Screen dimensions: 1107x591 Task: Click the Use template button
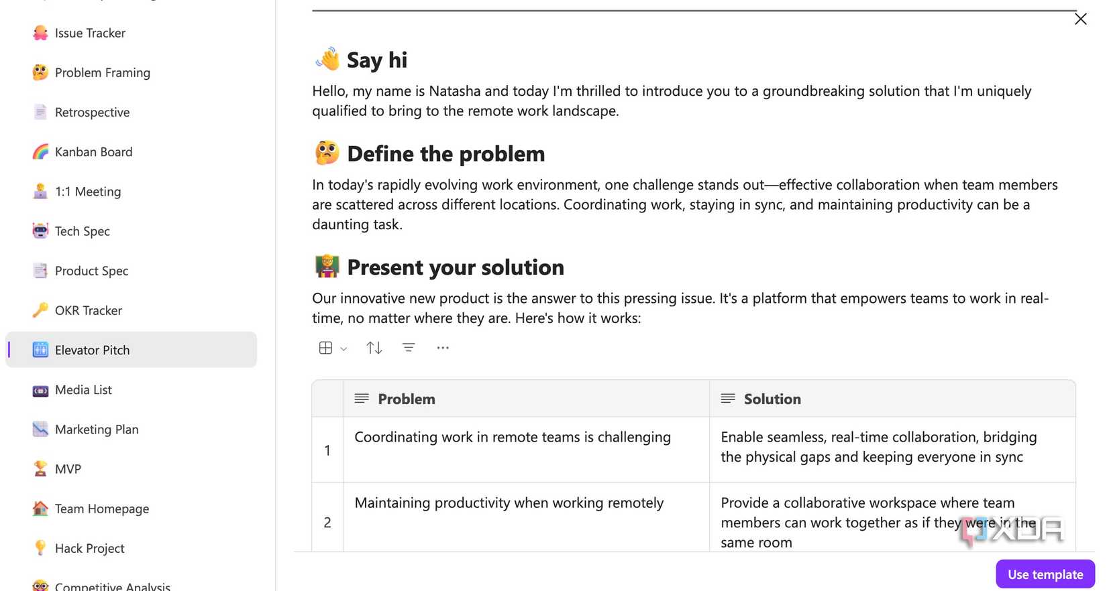coord(1045,574)
